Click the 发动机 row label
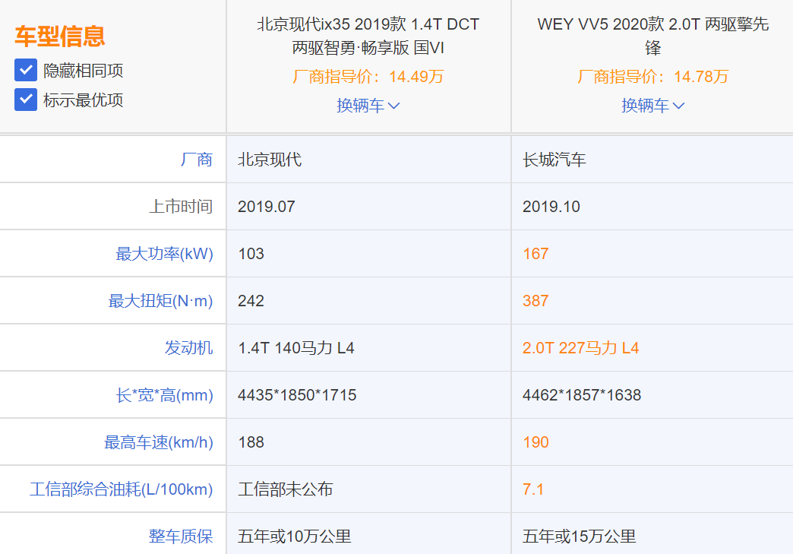 (x=188, y=348)
